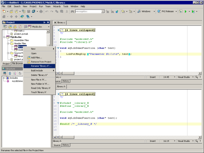Open the Wizards menu

point(57,6)
